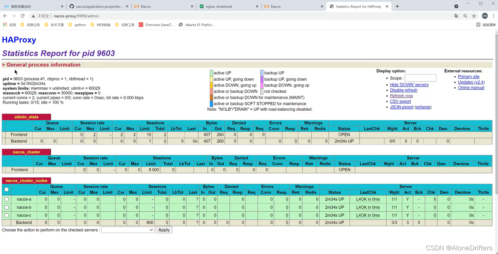Image resolution: width=498 pixels, height=254 pixels.
Task: Click the nacos-b server name cell
Action: click(x=24, y=207)
